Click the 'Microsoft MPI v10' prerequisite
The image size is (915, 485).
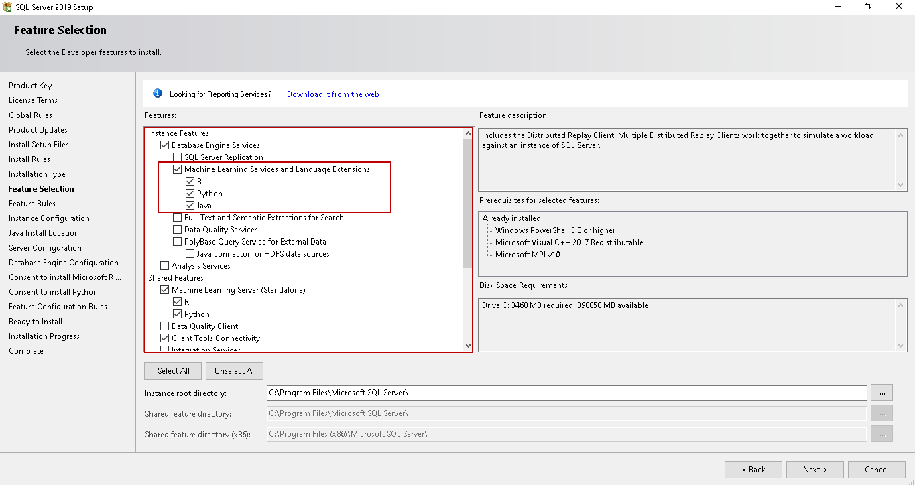(528, 255)
